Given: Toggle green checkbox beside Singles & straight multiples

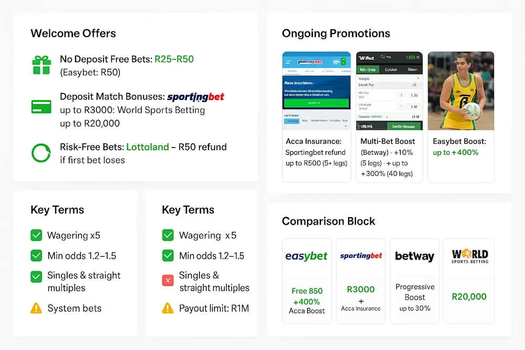Looking at the screenshot, I should (x=36, y=276).
